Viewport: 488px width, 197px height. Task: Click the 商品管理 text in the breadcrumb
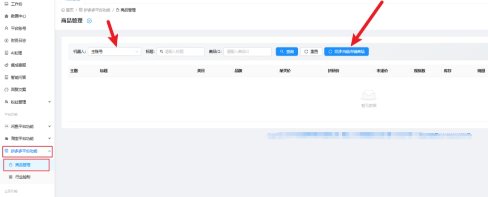128,10
